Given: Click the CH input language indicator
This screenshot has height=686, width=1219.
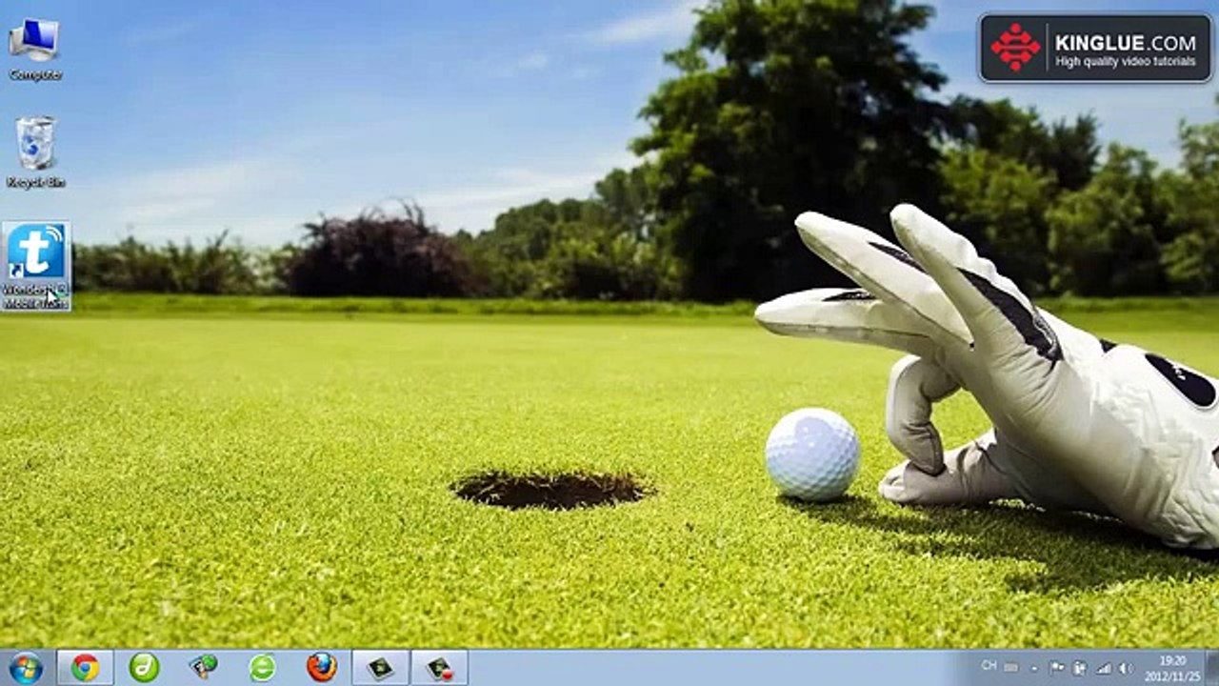Looking at the screenshot, I should 989,666.
